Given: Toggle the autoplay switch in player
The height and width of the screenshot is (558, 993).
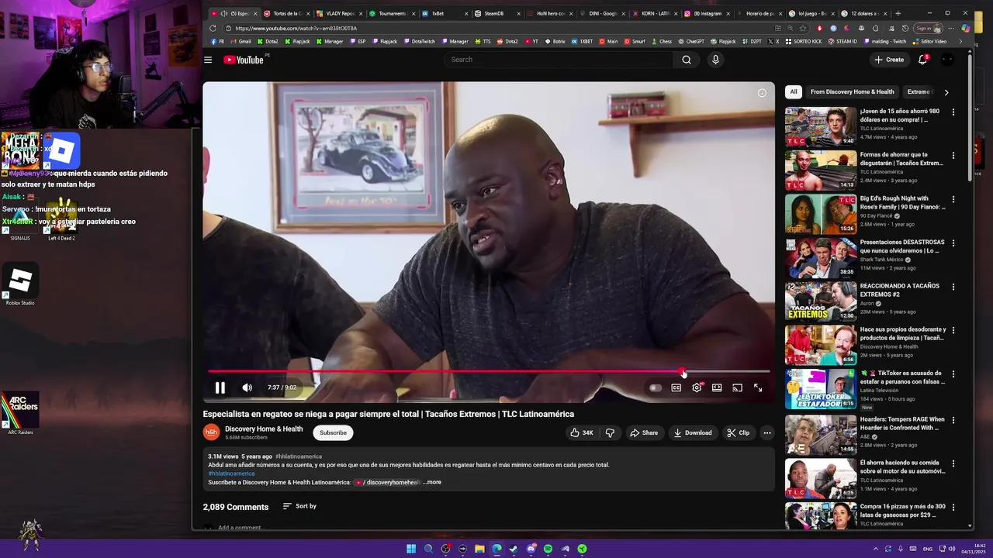Looking at the screenshot, I should coord(656,387).
